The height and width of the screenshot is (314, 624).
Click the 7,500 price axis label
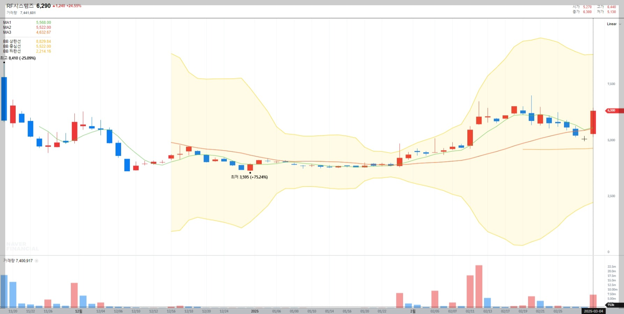[x=611, y=84]
